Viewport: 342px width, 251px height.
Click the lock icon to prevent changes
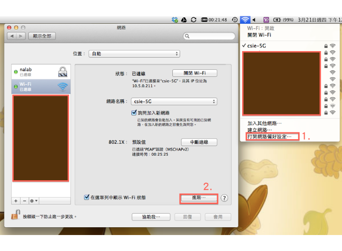coord(16,215)
